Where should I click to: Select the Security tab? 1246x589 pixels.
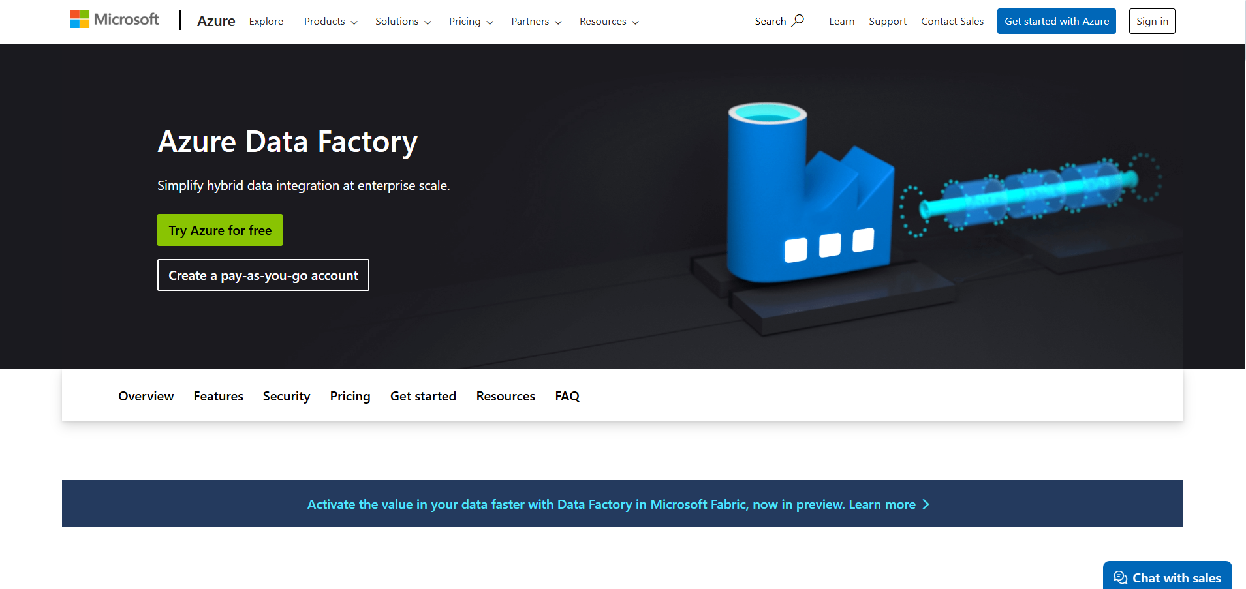tap(287, 396)
